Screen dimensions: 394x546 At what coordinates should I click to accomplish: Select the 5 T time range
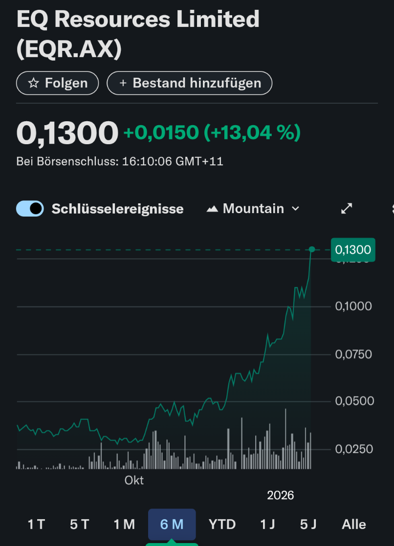coord(79,524)
